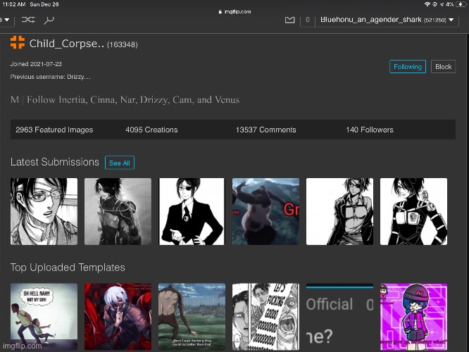The height and width of the screenshot is (352, 469).
Task: Expand the Bluehonu_an_agender_shark account dropdown
Action: (387, 20)
